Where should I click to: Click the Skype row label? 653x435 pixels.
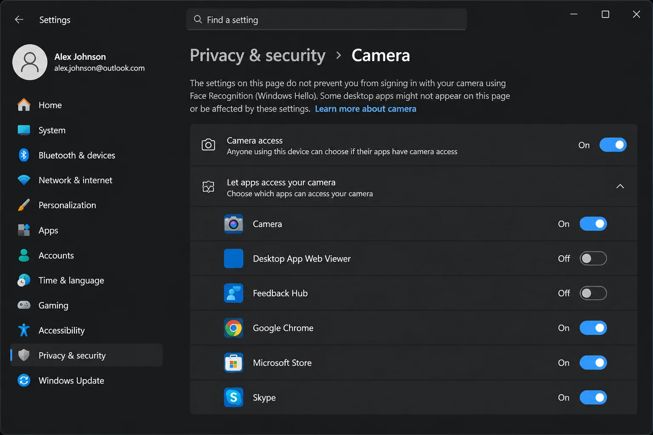point(264,398)
